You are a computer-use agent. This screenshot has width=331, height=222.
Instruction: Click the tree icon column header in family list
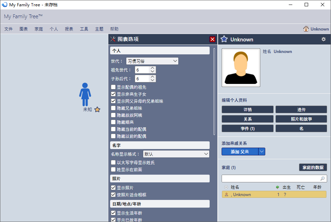pyautogui.click(x=278, y=187)
